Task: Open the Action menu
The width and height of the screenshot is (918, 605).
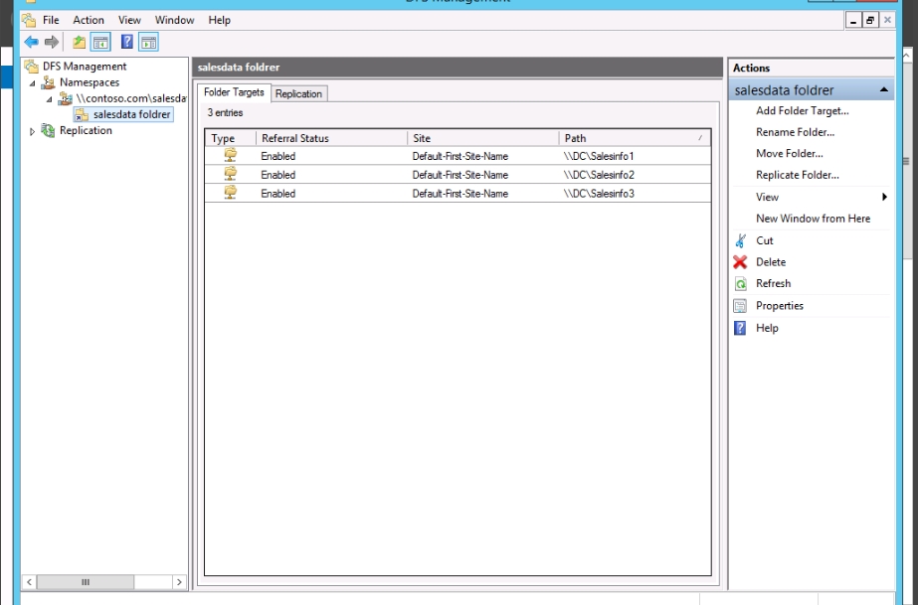Action: pos(89,20)
